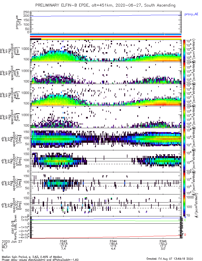Click the '2×10⁴' tick on IGRF axis

pyautogui.click(x=25, y=217)
